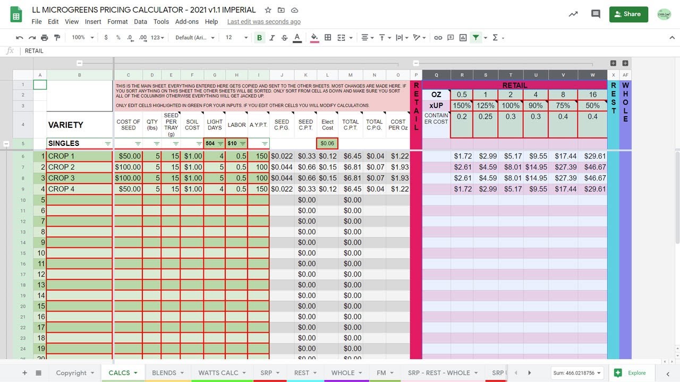Open filter for COST OF SEED column
Image resolution: width=680 pixels, height=382 pixels.
pyautogui.click(x=138, y=144)
